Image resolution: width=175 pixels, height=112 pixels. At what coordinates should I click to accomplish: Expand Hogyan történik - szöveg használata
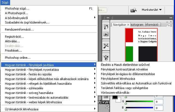point(49,93)
